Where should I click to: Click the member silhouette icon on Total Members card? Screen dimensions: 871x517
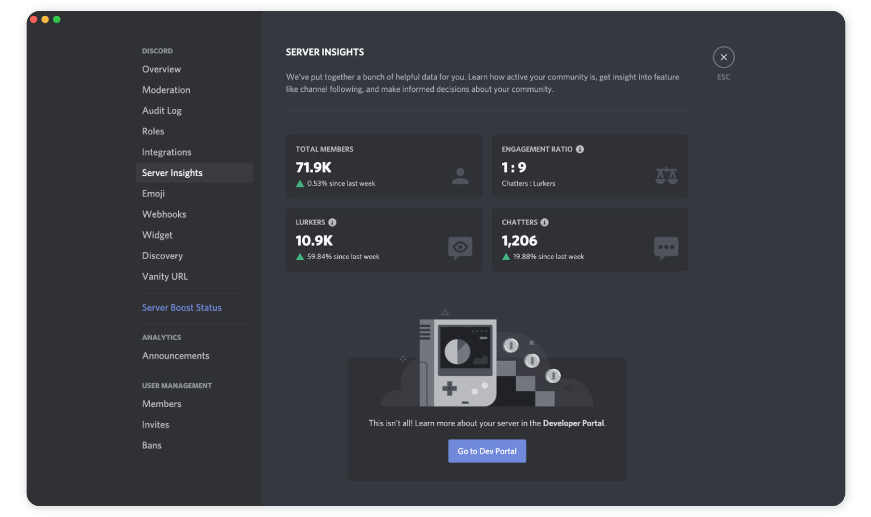(x=460, y=176)
